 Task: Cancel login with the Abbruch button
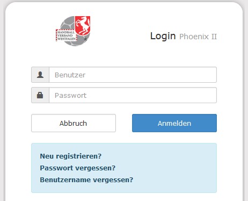click(74, 123)
